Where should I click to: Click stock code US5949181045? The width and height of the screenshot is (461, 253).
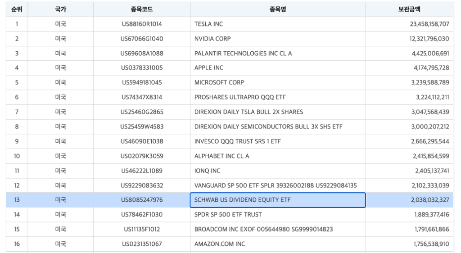click(142, 82)
